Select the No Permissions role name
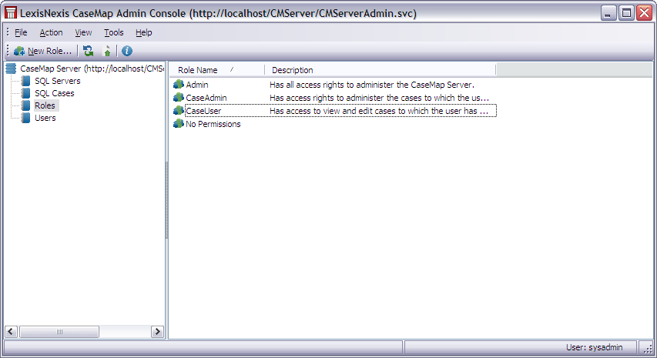The image size is (657, 358). tap(213, 124)
